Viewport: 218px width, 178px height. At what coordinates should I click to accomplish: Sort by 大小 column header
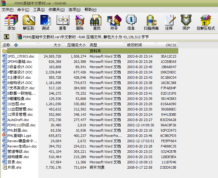coord(51,45)
